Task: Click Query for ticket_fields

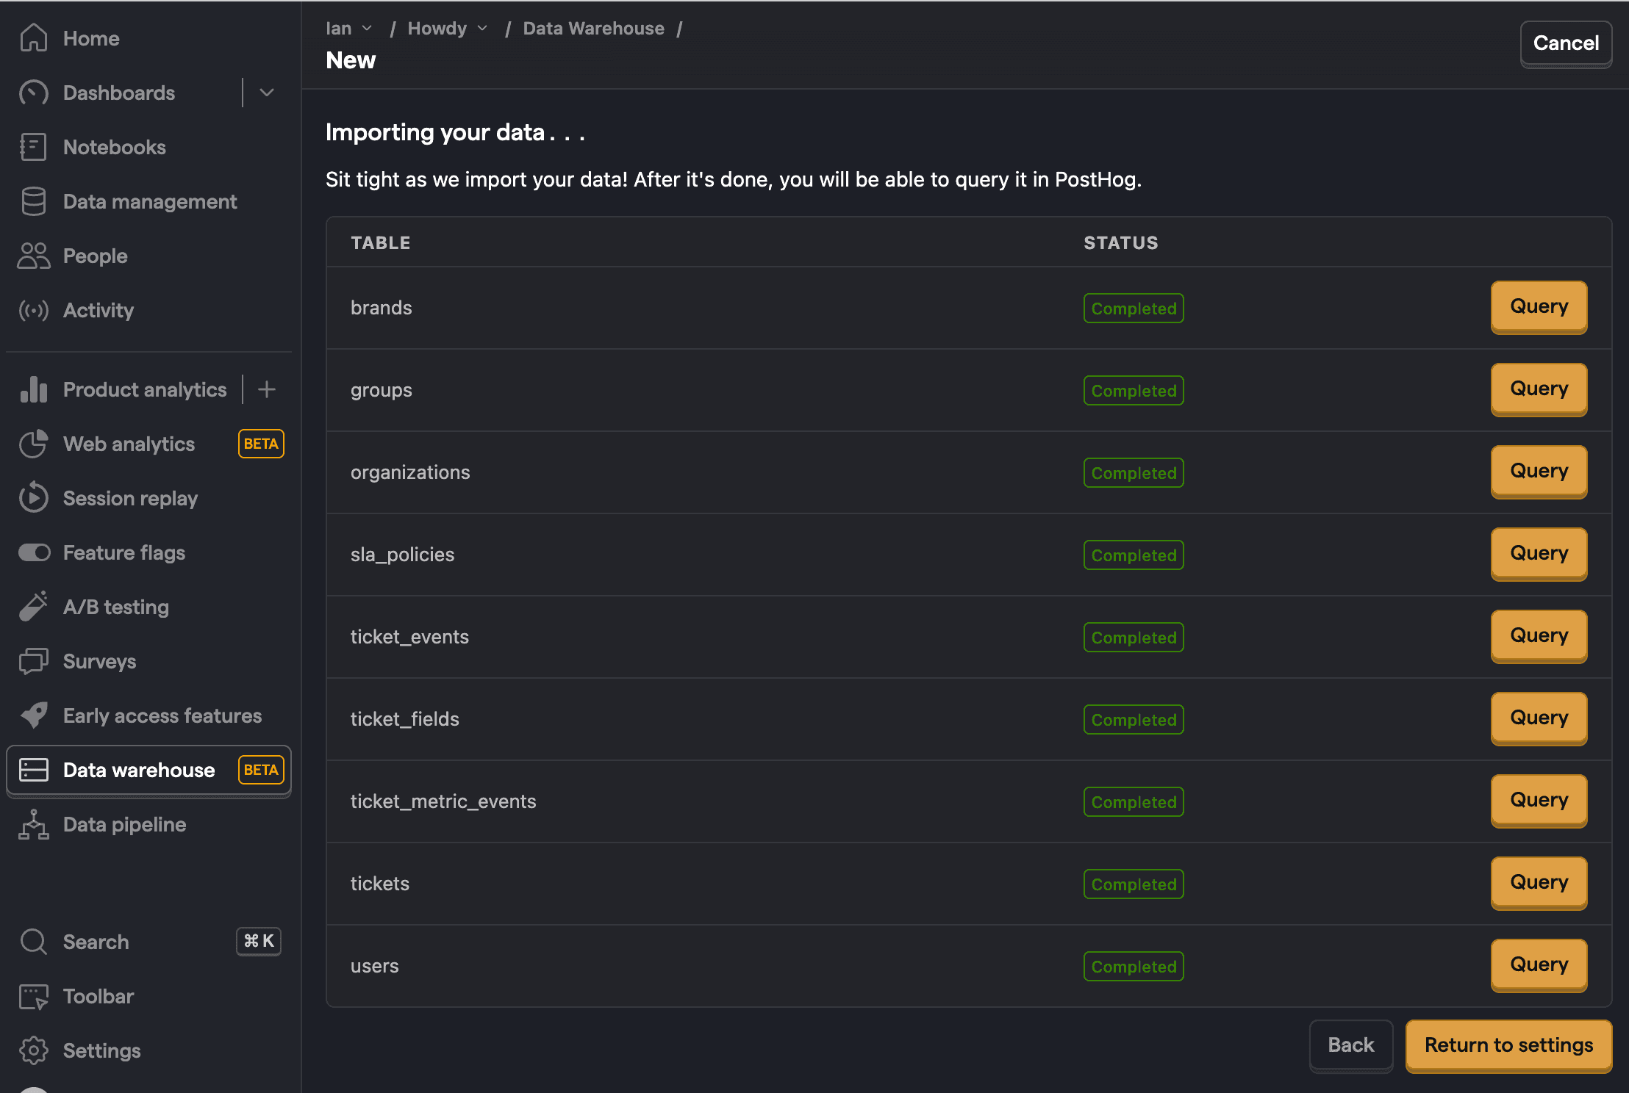Action: [1539, 718]
